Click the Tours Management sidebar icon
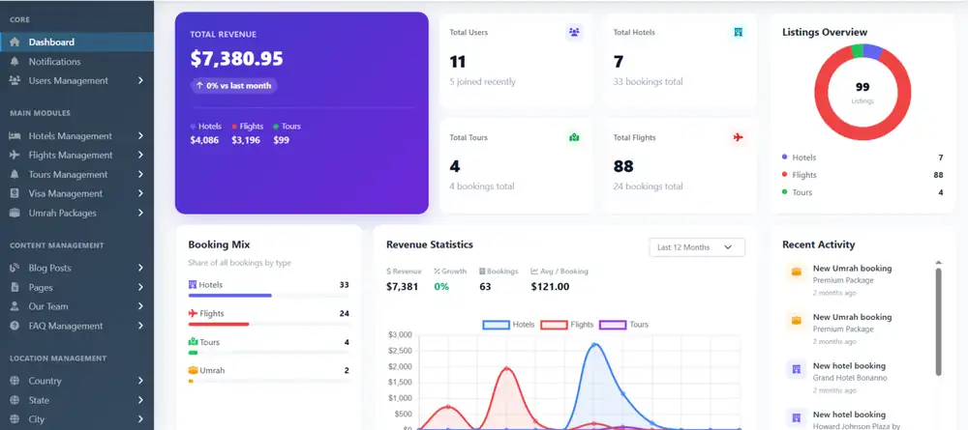 pyautogui.click(x=15, y=174)
